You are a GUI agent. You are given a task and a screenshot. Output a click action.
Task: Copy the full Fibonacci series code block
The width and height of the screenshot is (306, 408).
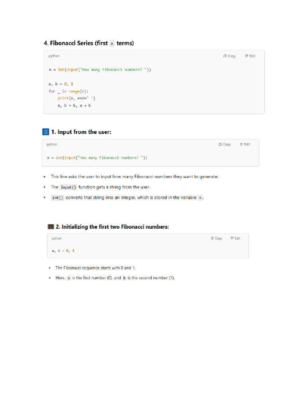(229, 56)
